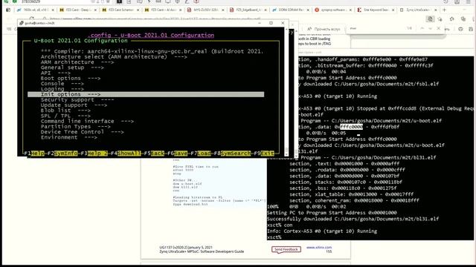Switch to the Zynq UltraScale+ browser tab
Screen dimensions: 476x267
[x=418, y=10]
